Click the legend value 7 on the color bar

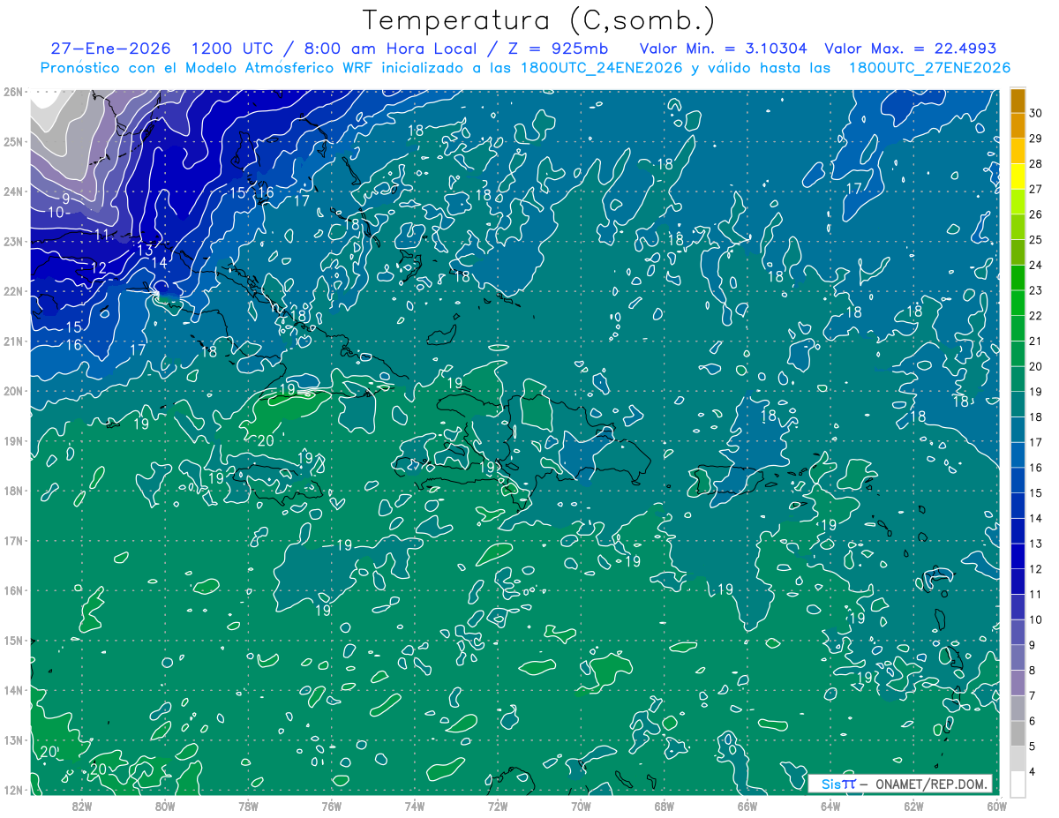point(1033,695)
